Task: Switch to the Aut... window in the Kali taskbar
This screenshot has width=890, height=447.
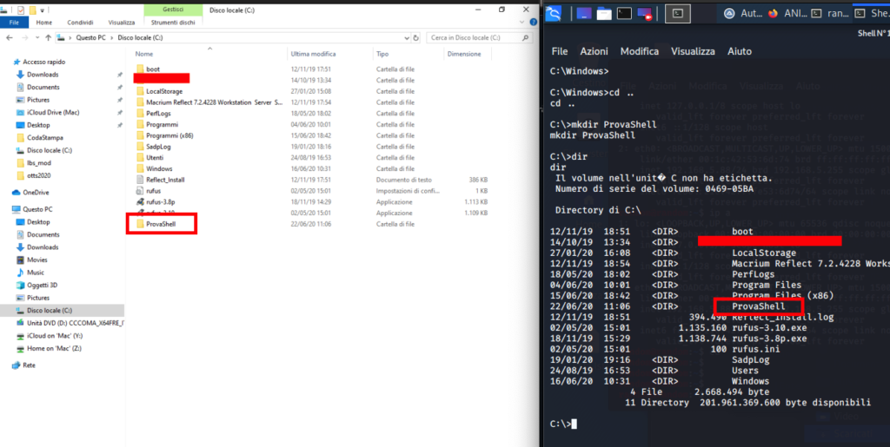Action: coord(743,13)
